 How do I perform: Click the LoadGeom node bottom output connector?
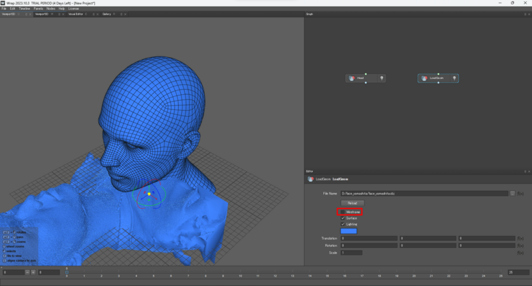pyautogui.click(x=438, y=82)
